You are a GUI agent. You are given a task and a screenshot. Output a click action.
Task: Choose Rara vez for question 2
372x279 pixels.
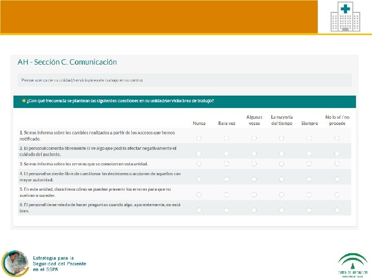point(226,154)
